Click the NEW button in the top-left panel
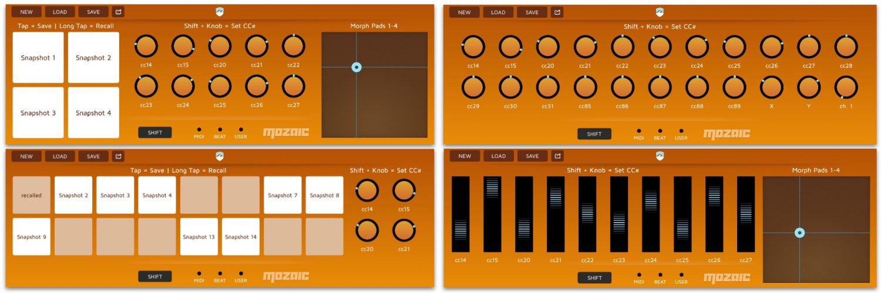Viewport: 881px width, 293px height. (x=26, y=12)
